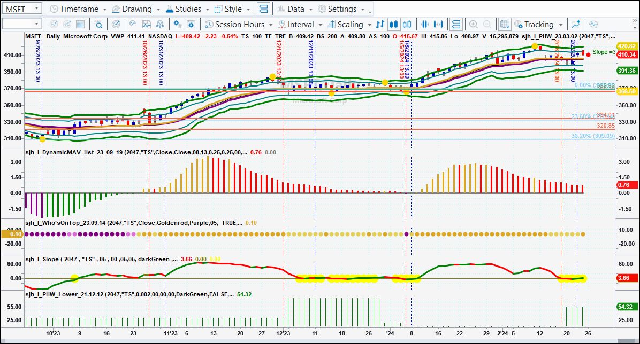Click the 12/11/2023 13:00 date marker
The height and width of the screenshot is (344, 640).
311,63
